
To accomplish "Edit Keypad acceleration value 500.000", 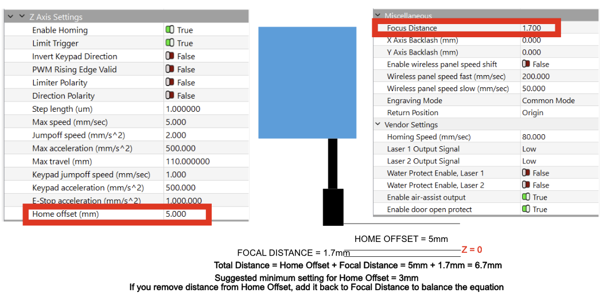I will tap(180, 187).
